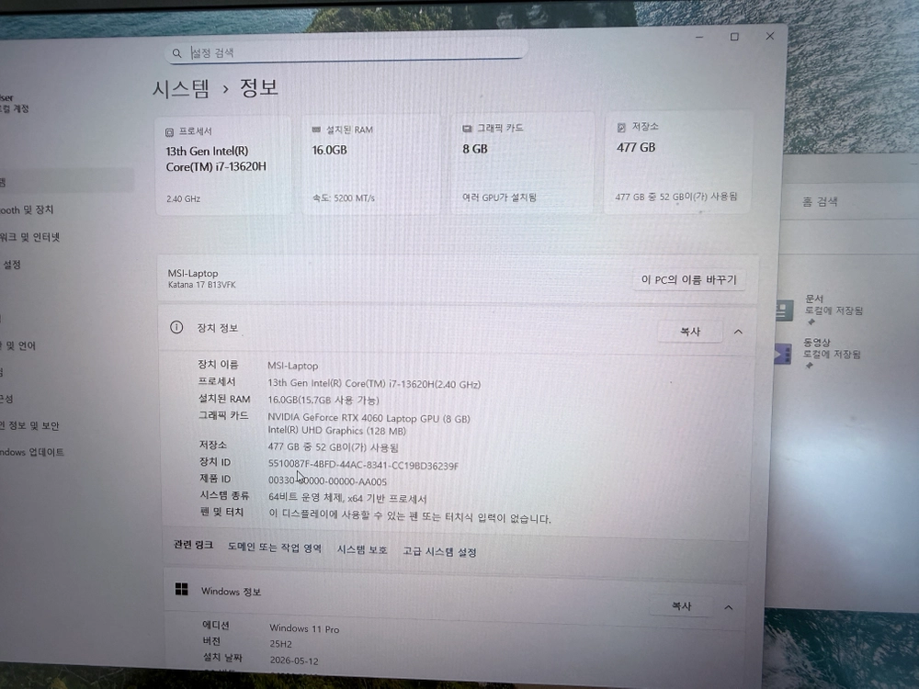Maximize the Settings window
Viewport: 919px width, 689px height.
coord(734,37)
